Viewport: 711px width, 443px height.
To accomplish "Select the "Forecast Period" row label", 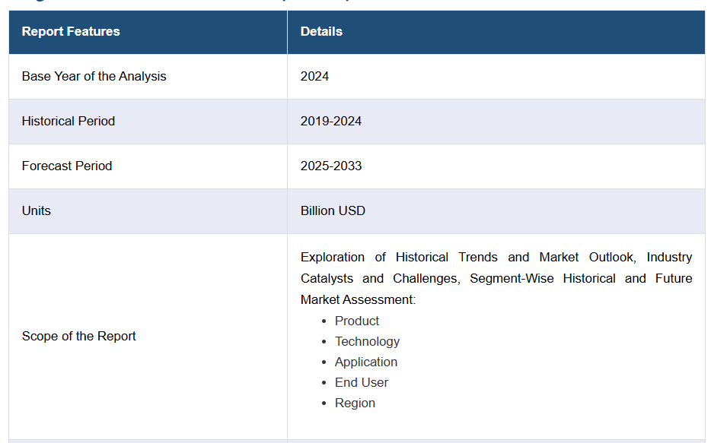I will [67, 166].
